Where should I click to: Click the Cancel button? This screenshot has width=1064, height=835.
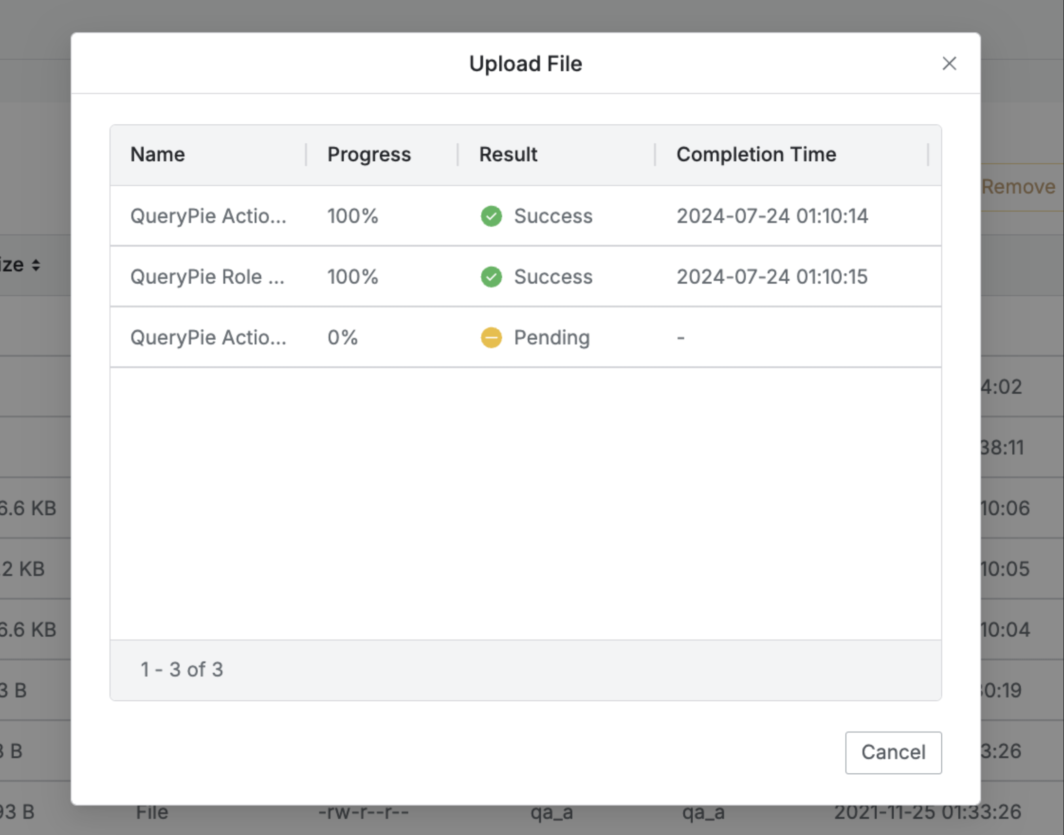[x=893, y=752]
